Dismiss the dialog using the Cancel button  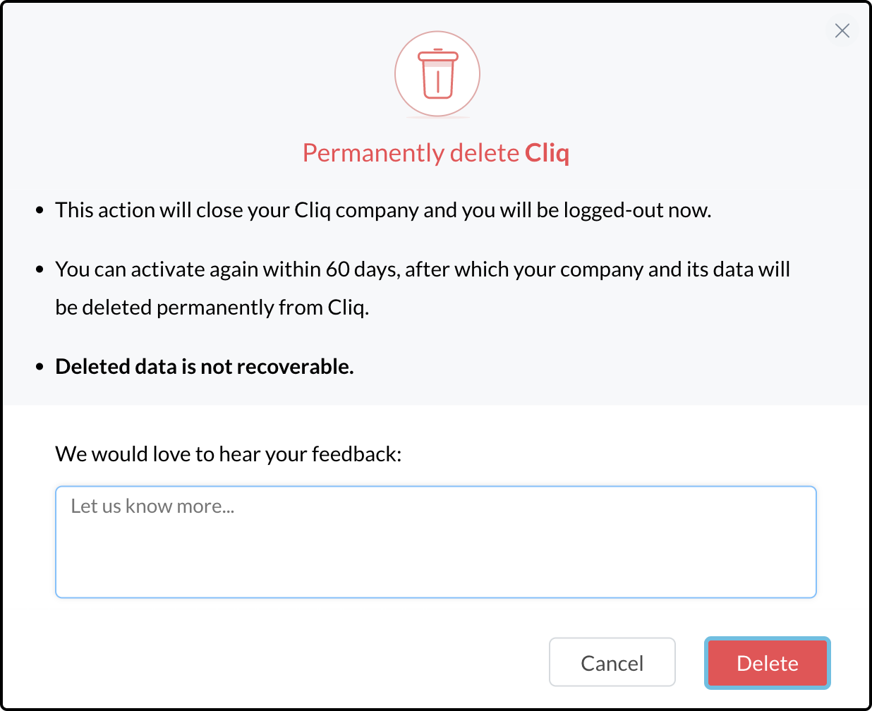pyautogui.click(x=612, y=662)
